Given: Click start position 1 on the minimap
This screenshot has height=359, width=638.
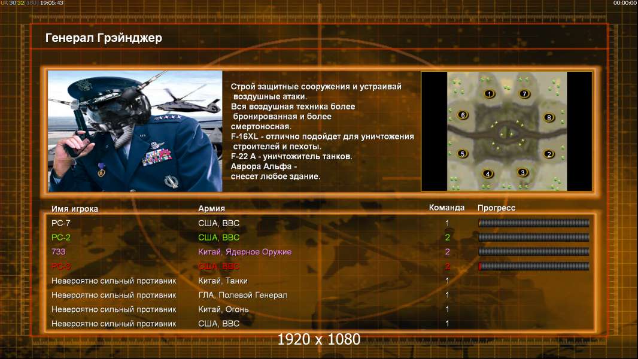Looking at the screenshot, I should click(490, 94).
